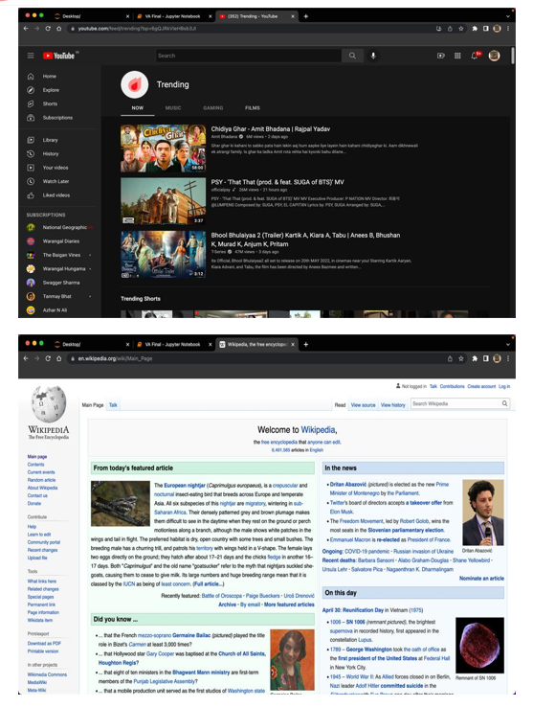Click the YouTube page vertical scrollbar
Image resolution: width=533 pixels, height=707 pixels.
(x=513, y=56)
